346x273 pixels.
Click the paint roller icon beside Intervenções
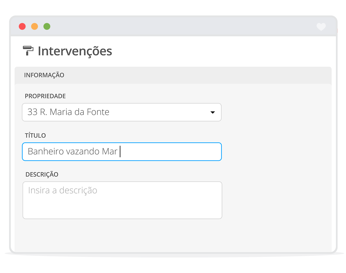pos(28,50)
